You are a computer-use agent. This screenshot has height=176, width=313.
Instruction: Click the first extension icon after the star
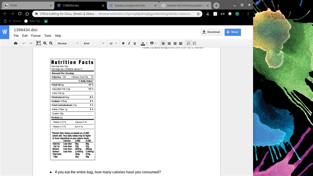[208, 14]
